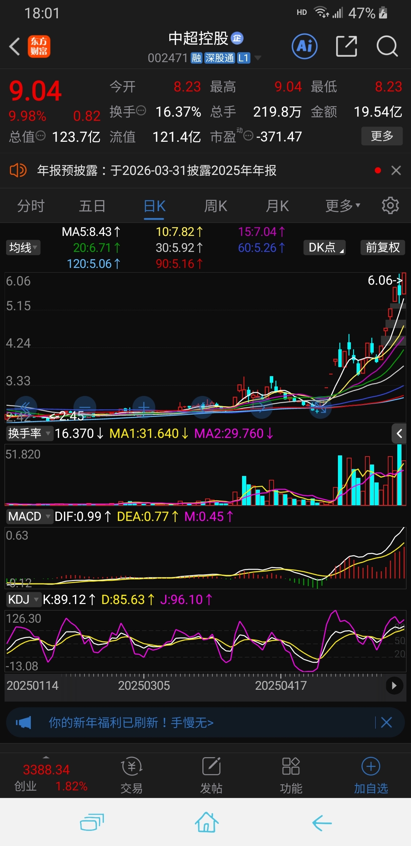
Task: Tap the blue megaphone banner icon
Action: point(24,722)
